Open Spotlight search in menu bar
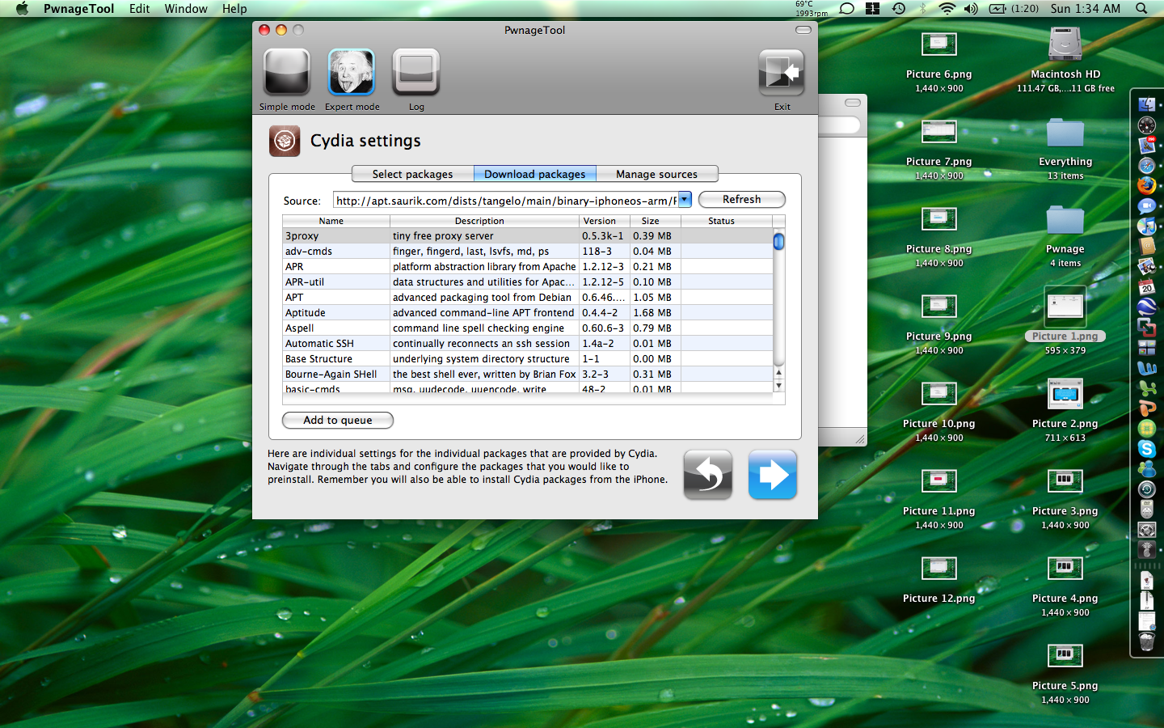This screenshot has height=728, width=1164. click(1141, 9)
